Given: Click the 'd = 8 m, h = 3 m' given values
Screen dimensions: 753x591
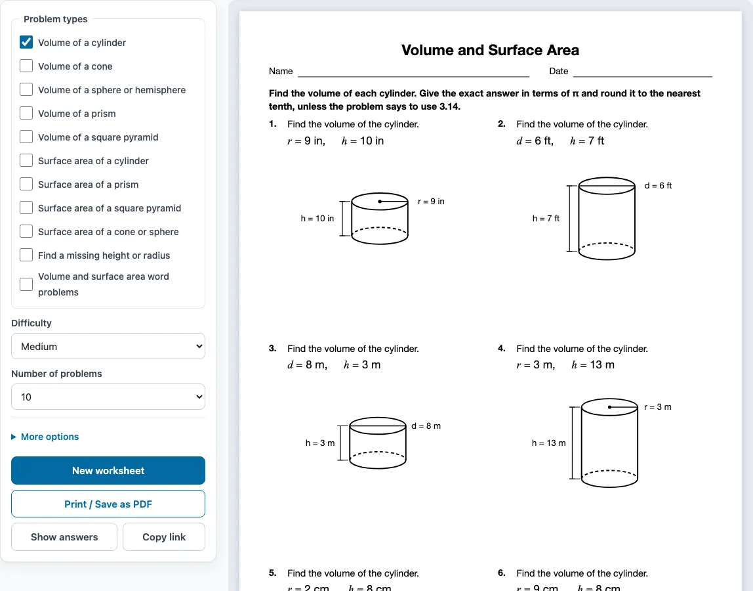Looking at the screenshot, I should (x=335, y=365).
